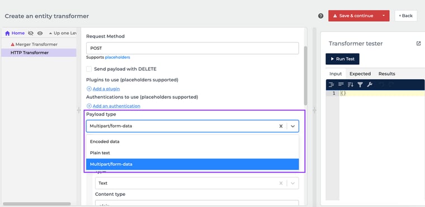
Task: Clear the Text type selection
Action: coord(281,183)
